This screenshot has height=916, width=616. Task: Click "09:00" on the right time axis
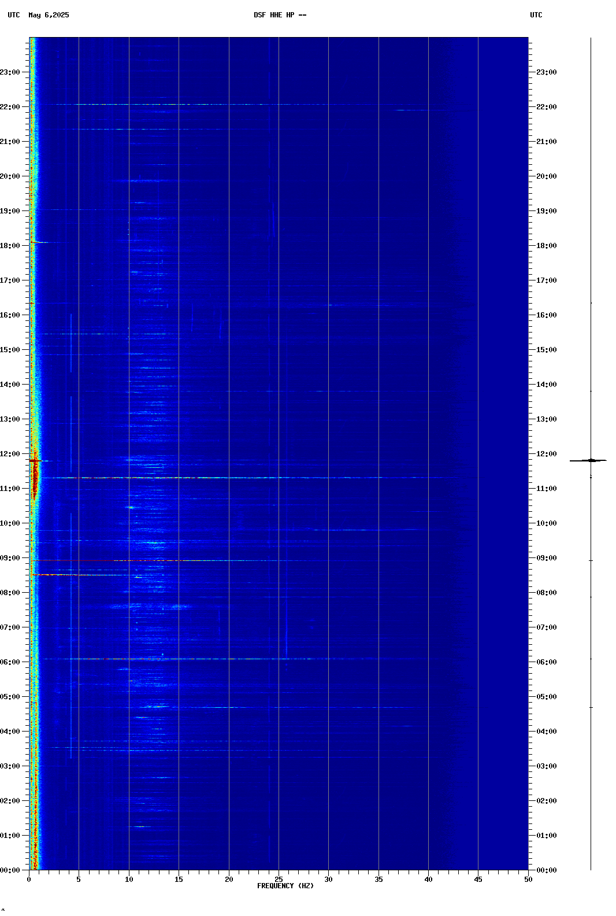click(547, 558)
